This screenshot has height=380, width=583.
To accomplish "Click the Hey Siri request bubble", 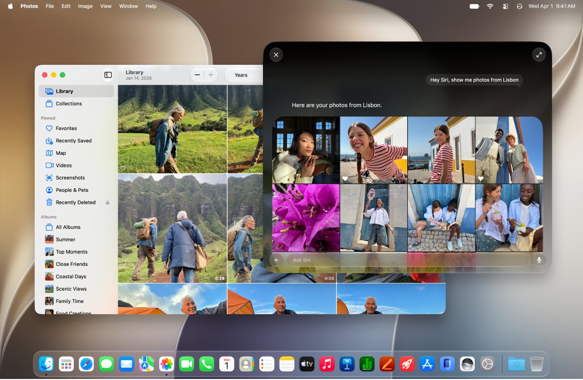I will (474, 80).
